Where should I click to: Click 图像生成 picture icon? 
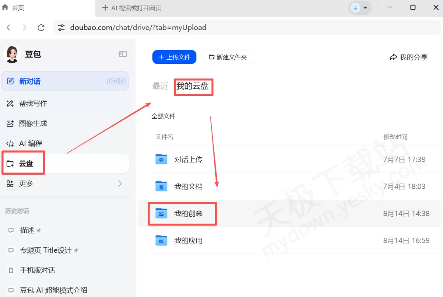pos(10,123)
